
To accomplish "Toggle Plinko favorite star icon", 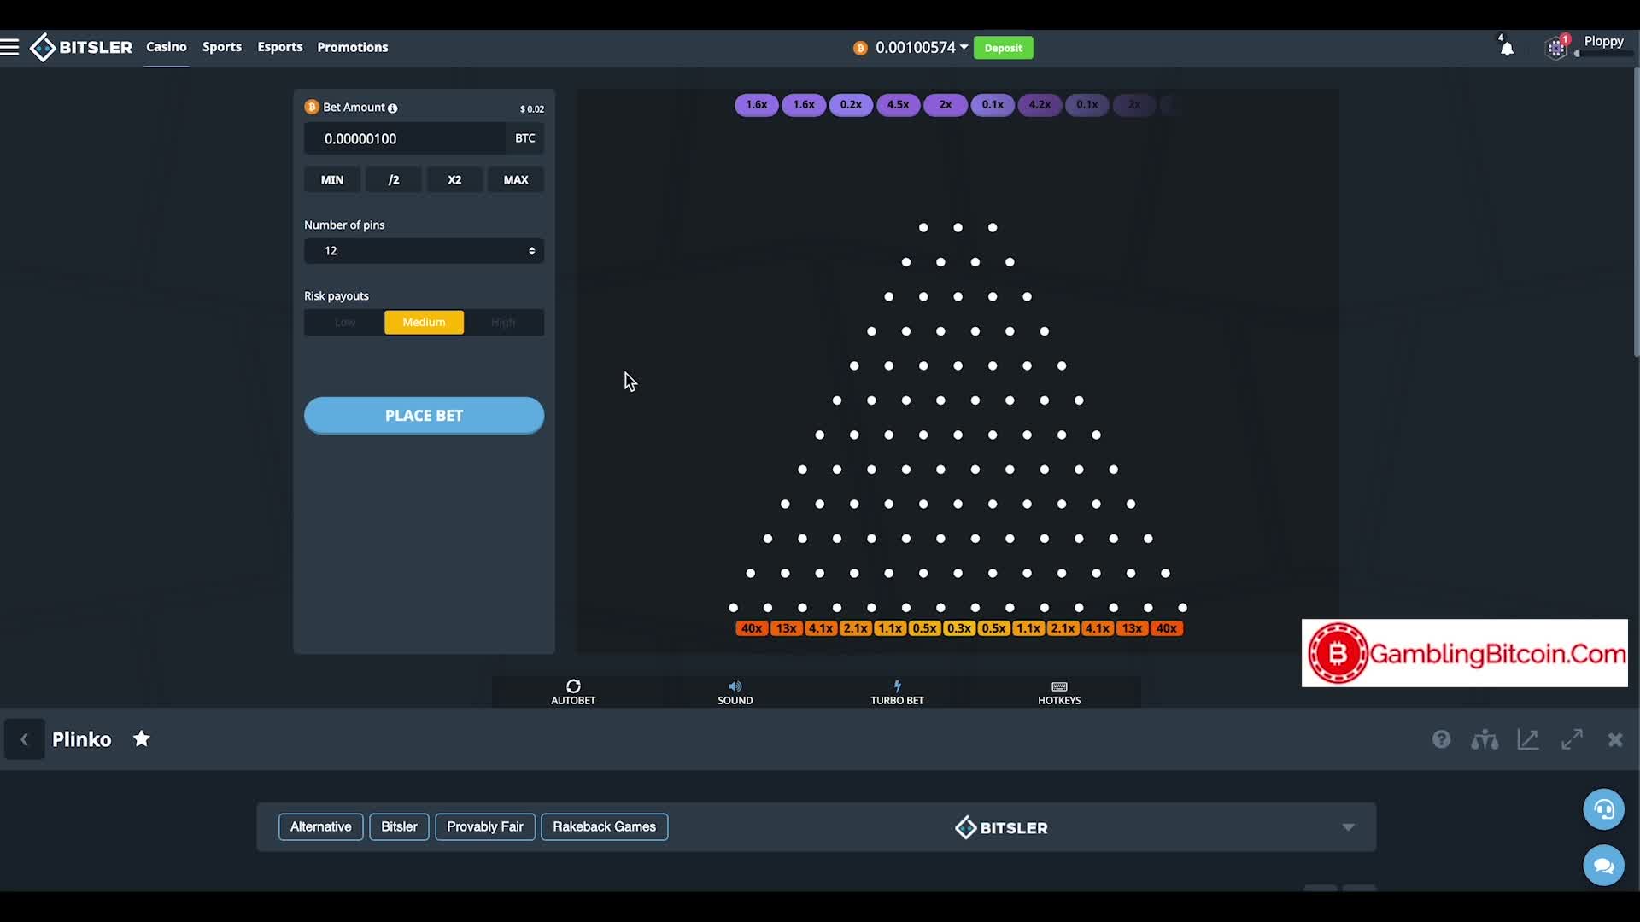I will [142, 739].
